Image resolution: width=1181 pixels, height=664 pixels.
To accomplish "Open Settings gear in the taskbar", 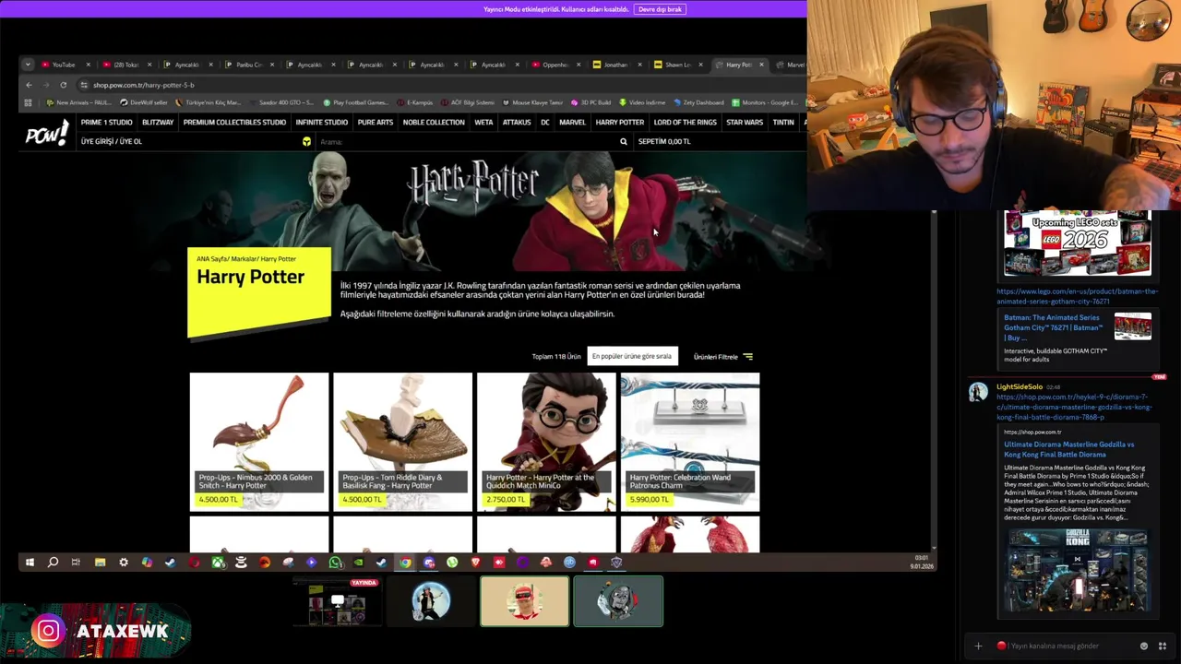I will click(x=124, y=562).
